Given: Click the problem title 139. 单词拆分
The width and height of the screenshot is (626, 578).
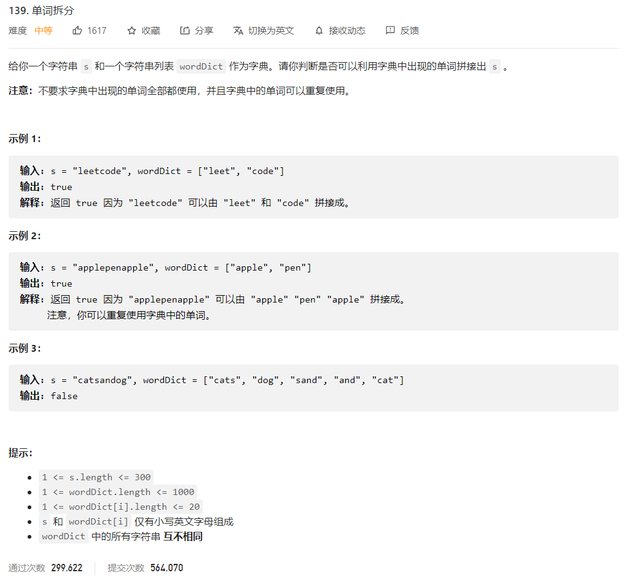Looking at the screenshot, I should 42,11.
